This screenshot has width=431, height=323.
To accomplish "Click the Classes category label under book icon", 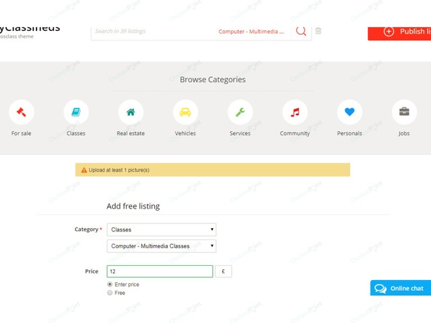I will [x=76, y=133].
